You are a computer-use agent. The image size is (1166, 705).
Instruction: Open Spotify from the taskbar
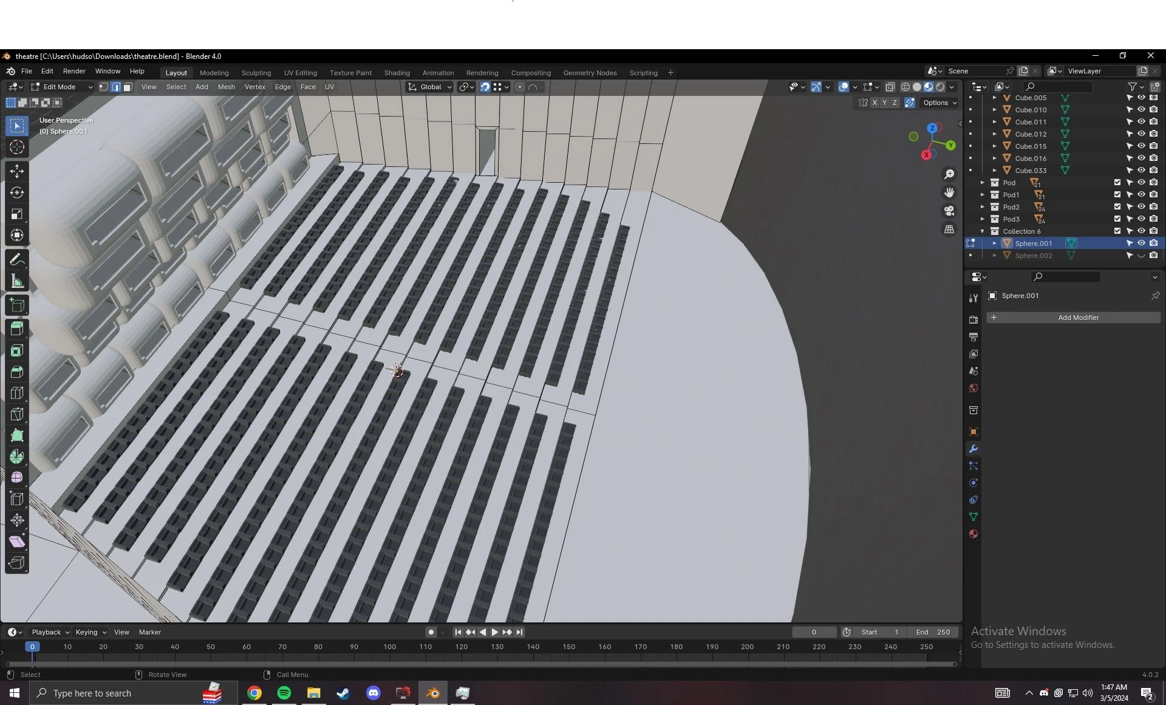[284, 693]
